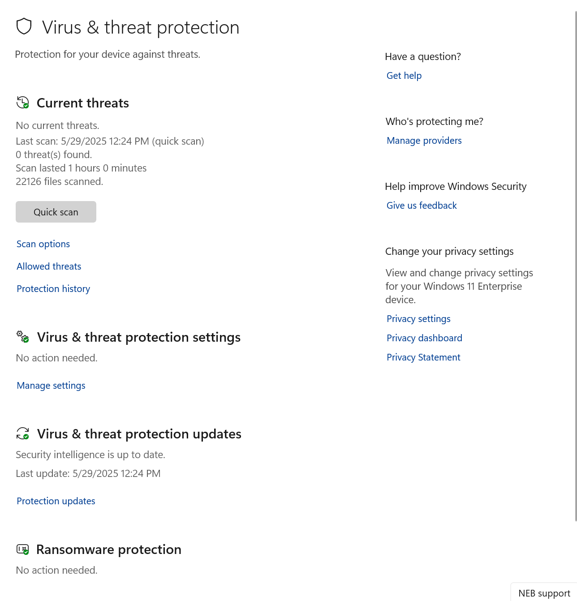Click the protection updates refresh icon
The width and height of the screenshot is (577, 601).
[x=22, y=434]
